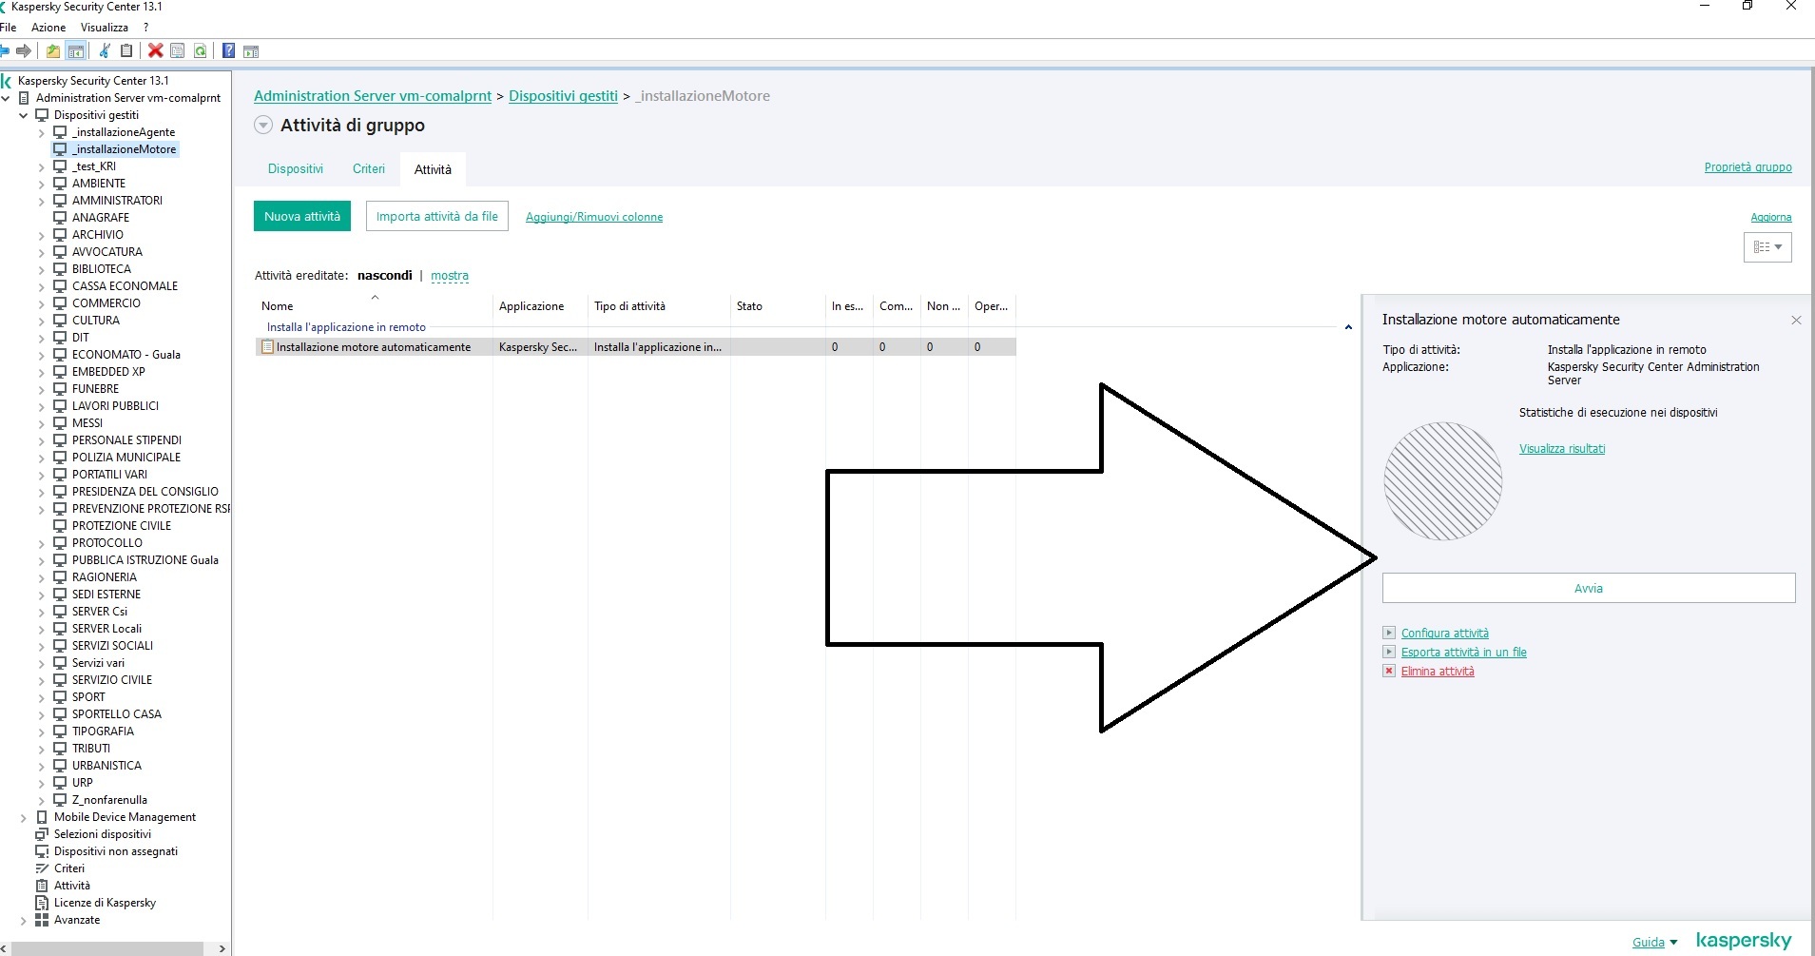The image size is (1815, 956).
Task: Click the Up one level folder icon
Action: [53, 50]
